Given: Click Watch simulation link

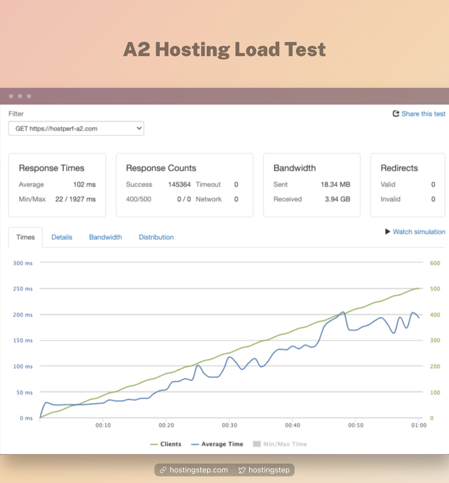Looking at the screenshot, I should 419,231.
